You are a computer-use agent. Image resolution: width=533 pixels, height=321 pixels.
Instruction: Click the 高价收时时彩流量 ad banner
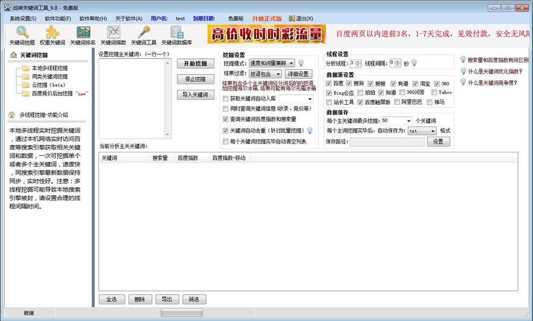267,34
